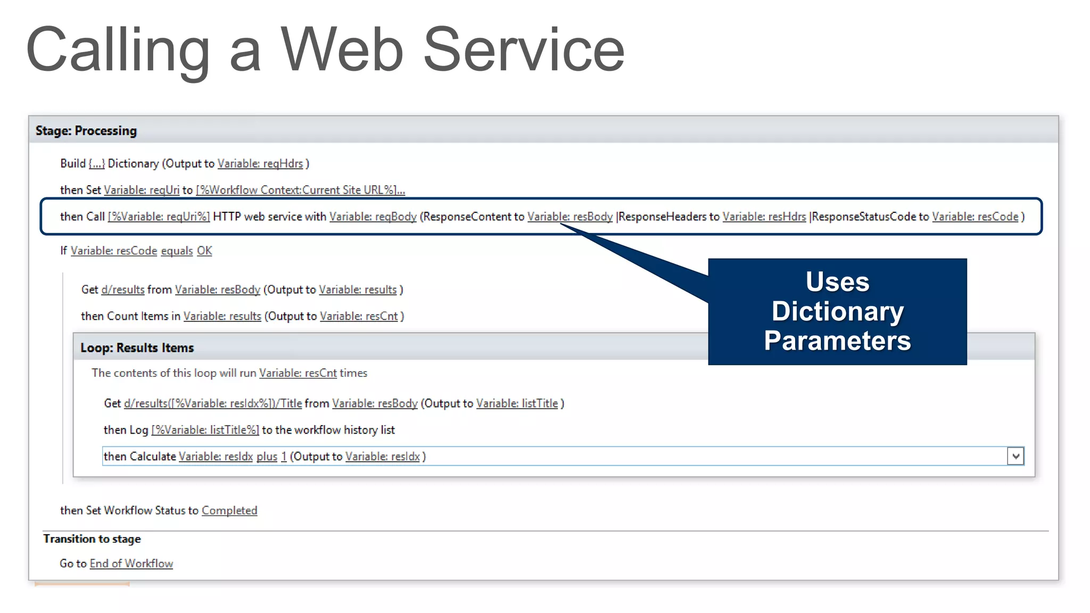Click Completed workflow status link
1090x613 pixels.
click(229, 510)
